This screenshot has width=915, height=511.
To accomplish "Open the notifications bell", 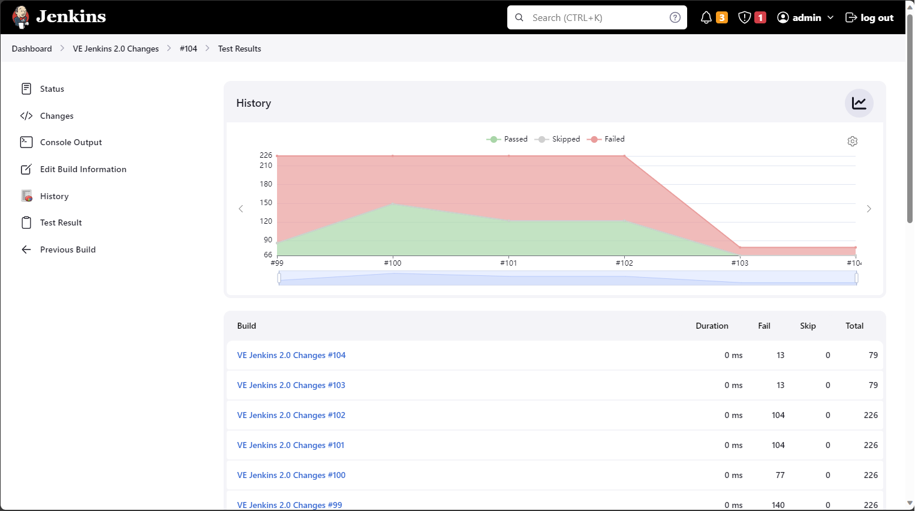I will point(706,18).
